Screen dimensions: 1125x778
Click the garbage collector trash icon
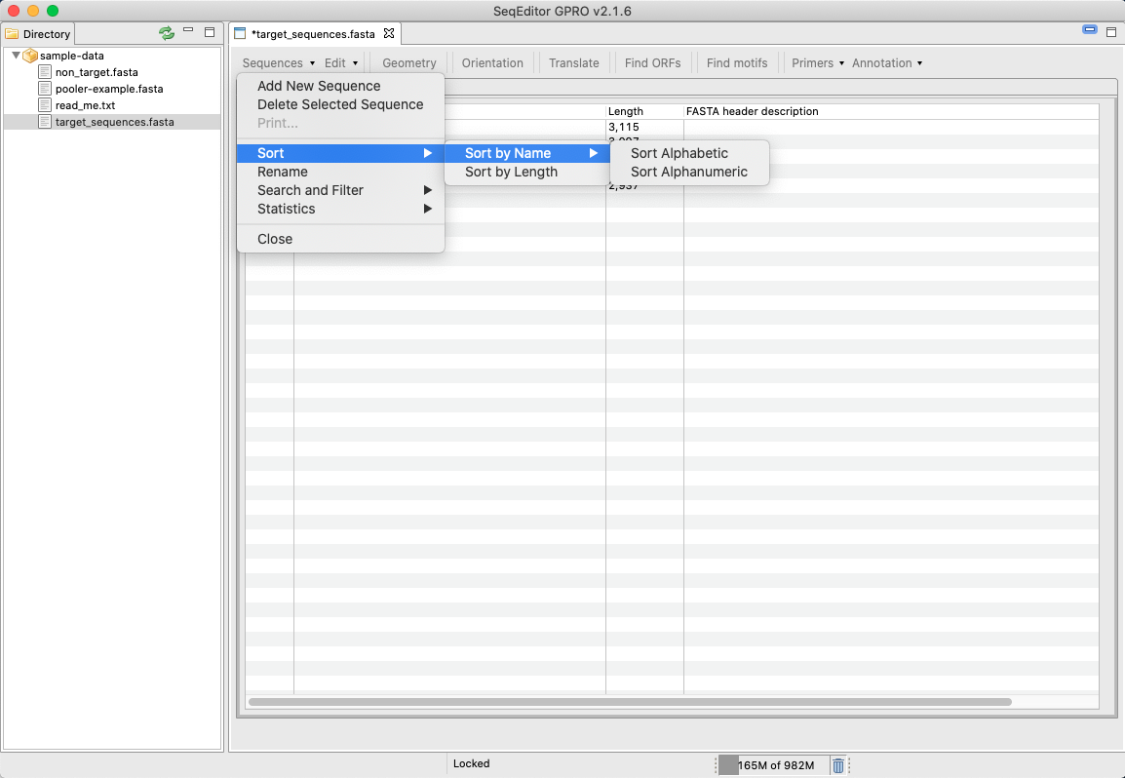pos(838,765)
